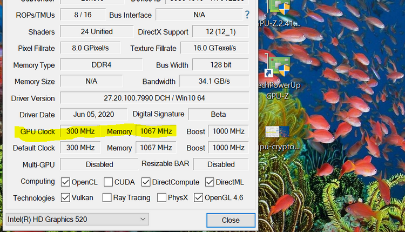Click the Close button
Viewport: 405px width, 232px height.
pyautogui.click(x=231, y=220)
